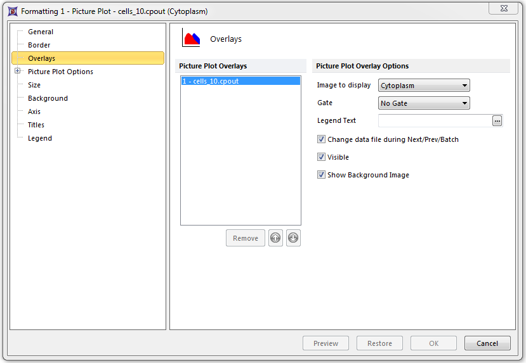Select General in the category tree

click(41, 32)
